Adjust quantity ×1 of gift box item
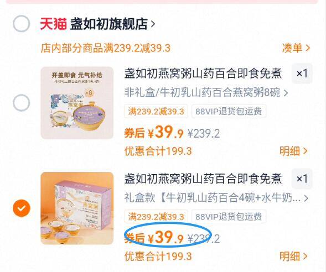Image resolution: width=326 pixels, height=272 pixels. point(302,179)
